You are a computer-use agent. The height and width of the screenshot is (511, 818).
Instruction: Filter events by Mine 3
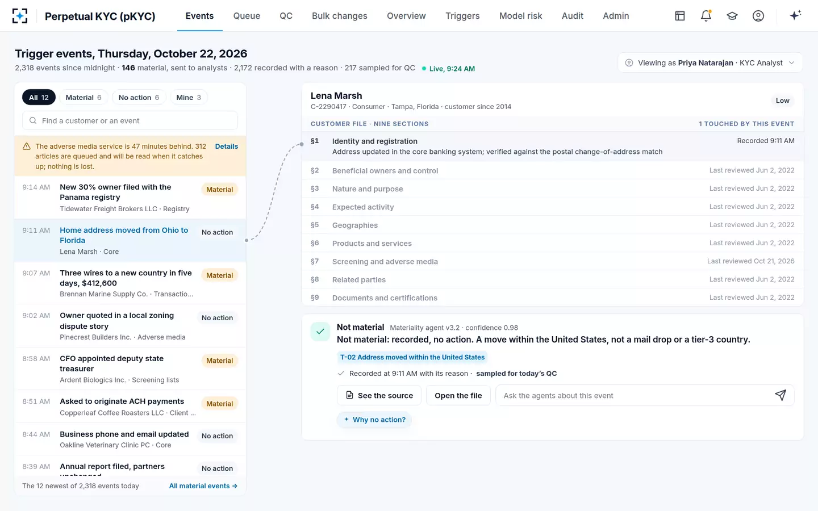(189, 98)
